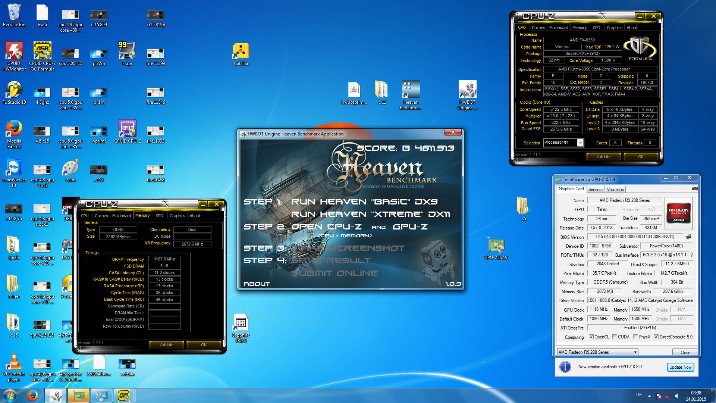716x403 pixels.
Task: Open VLC media player desktop icon
Action: click(14, 366)
